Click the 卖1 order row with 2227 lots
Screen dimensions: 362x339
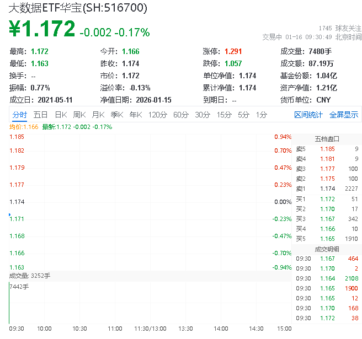point(327,189)
